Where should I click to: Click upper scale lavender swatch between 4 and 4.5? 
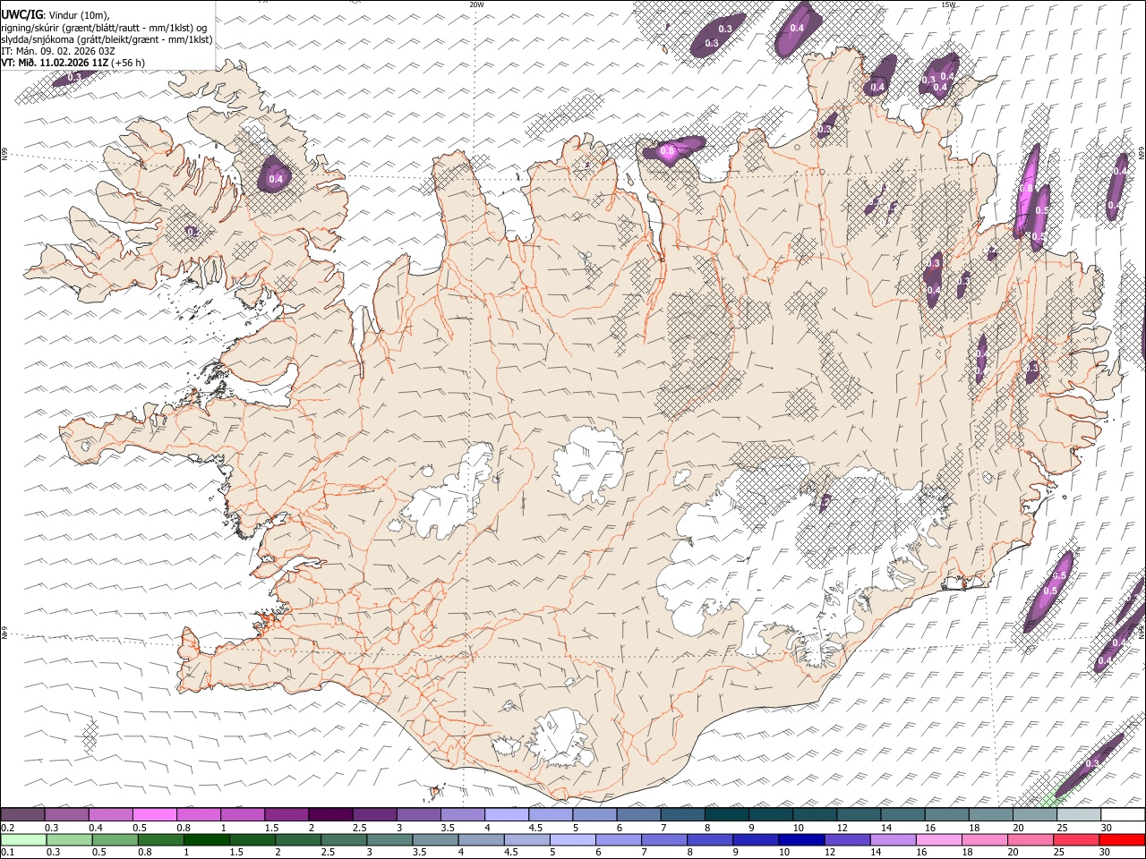coord(507,814)
